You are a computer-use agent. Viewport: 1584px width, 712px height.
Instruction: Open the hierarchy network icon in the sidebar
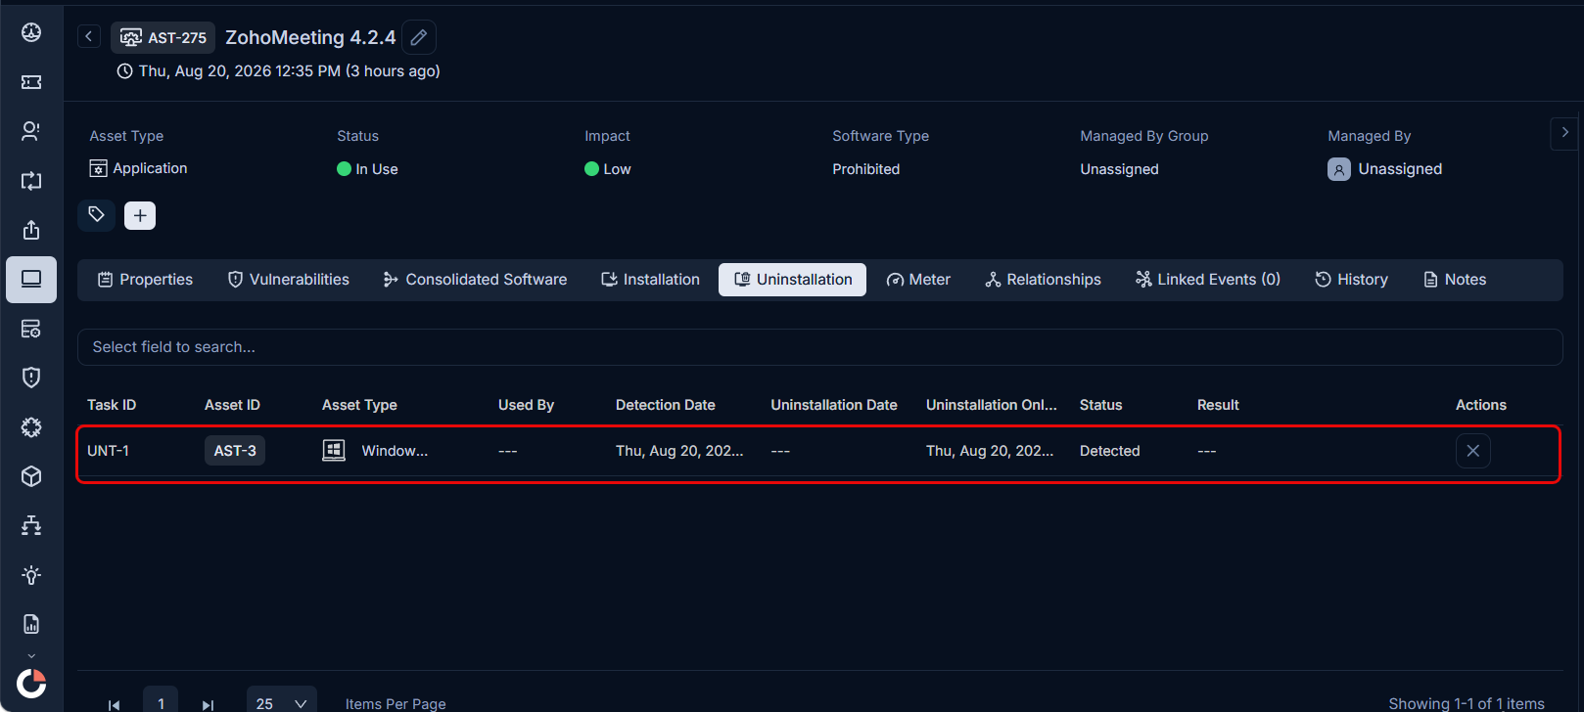[x=31, y=526]
